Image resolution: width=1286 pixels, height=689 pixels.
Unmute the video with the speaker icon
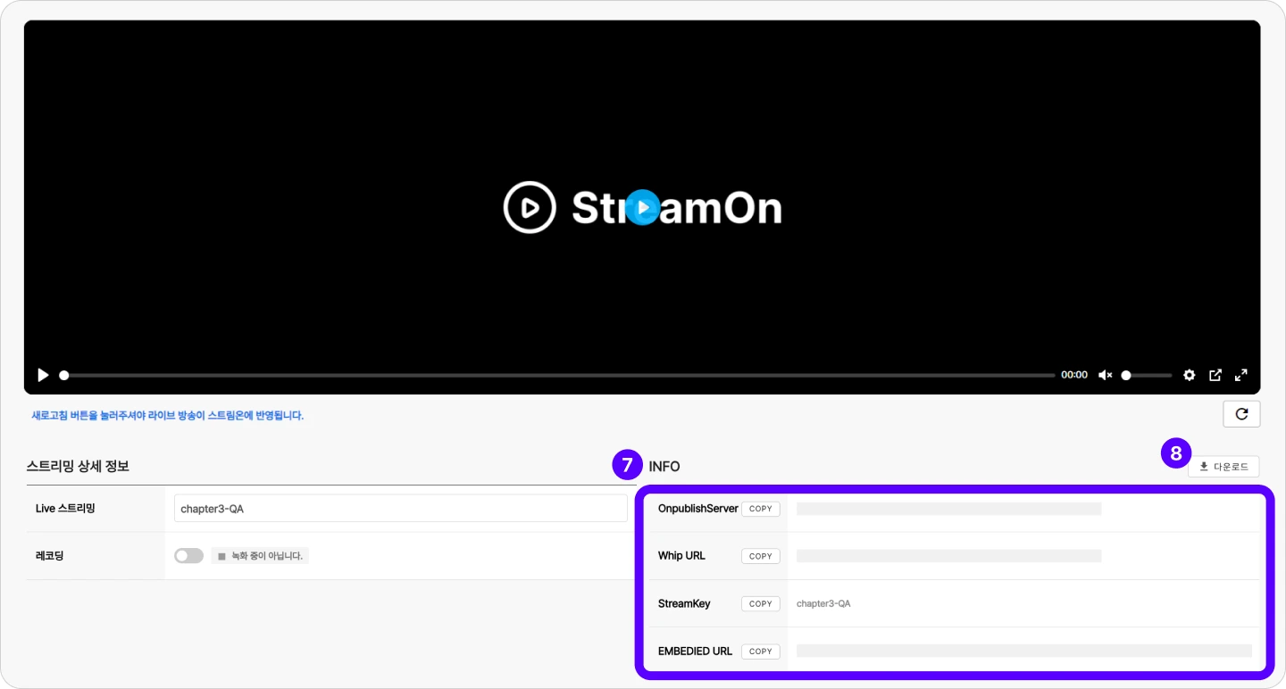(1105, 375)
